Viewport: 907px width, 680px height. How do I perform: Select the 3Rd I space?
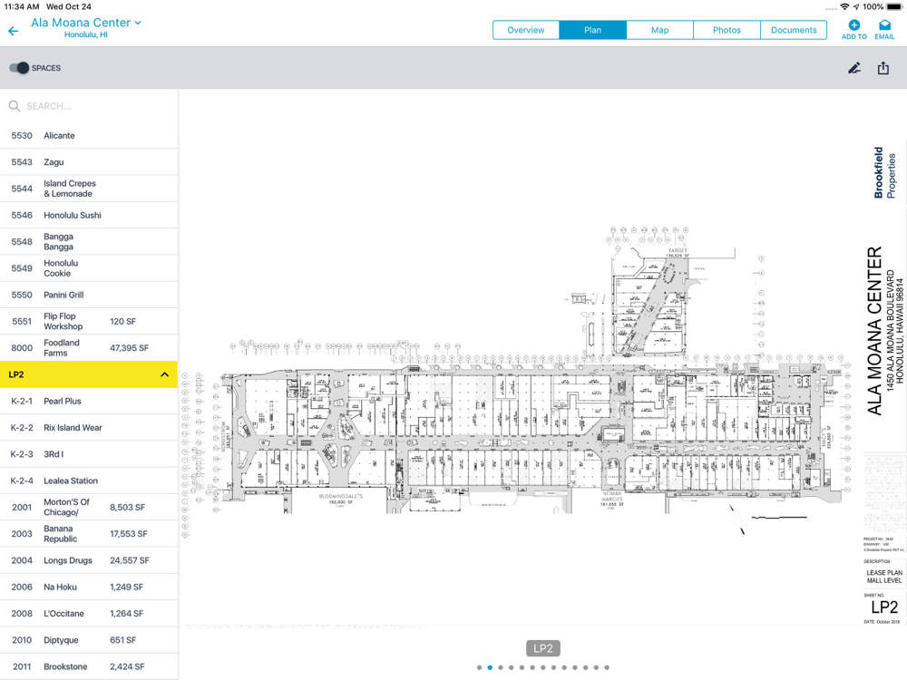(x=89, y=454)
